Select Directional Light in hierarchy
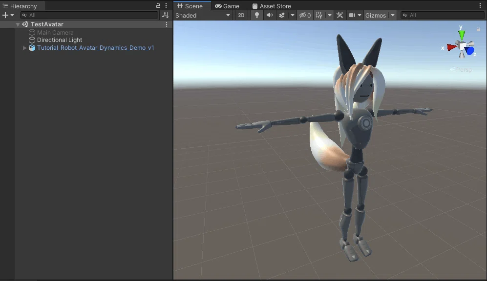Screen dimensions: 487x281 point(60,40)
